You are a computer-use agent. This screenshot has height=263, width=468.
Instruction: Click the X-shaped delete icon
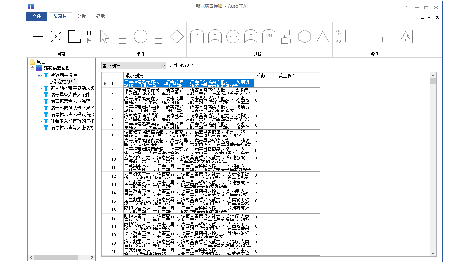[x=56, y=37]
